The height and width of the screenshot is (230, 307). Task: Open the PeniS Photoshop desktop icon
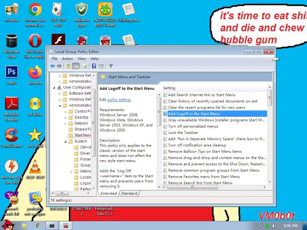point(12,75)
